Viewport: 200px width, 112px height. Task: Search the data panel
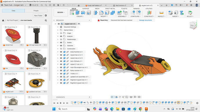[46, 5]
